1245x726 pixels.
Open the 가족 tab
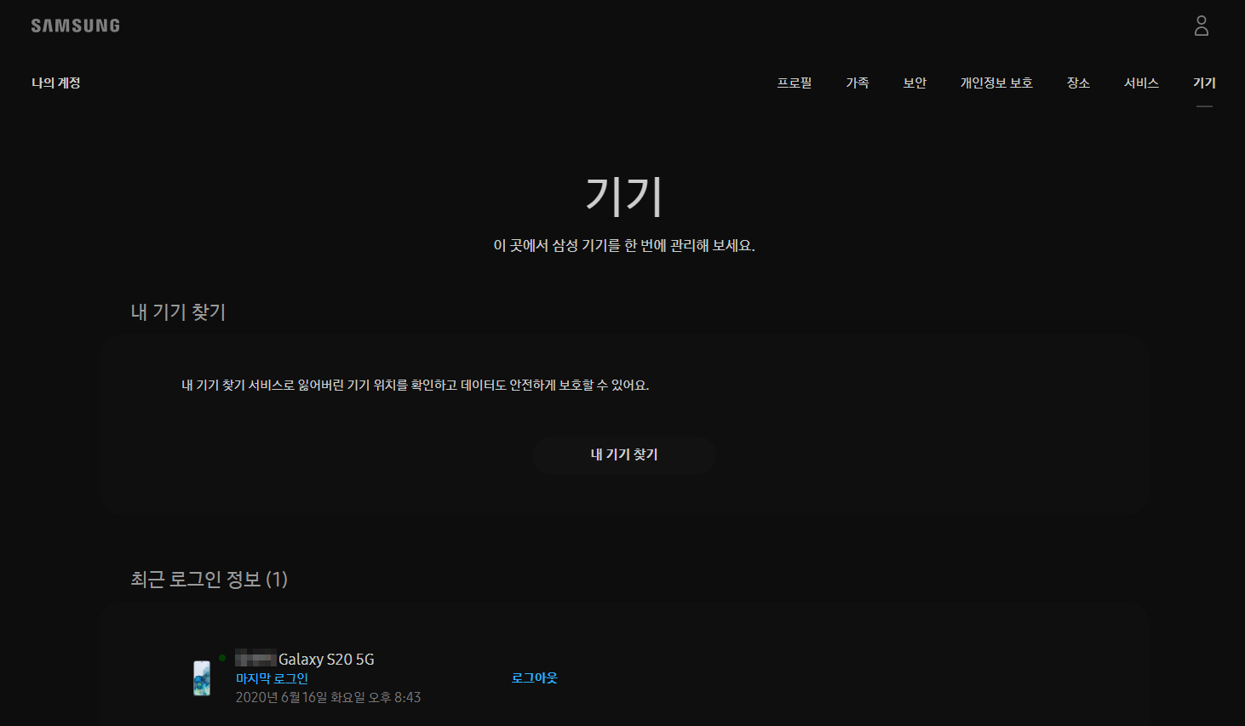[858, 83]
